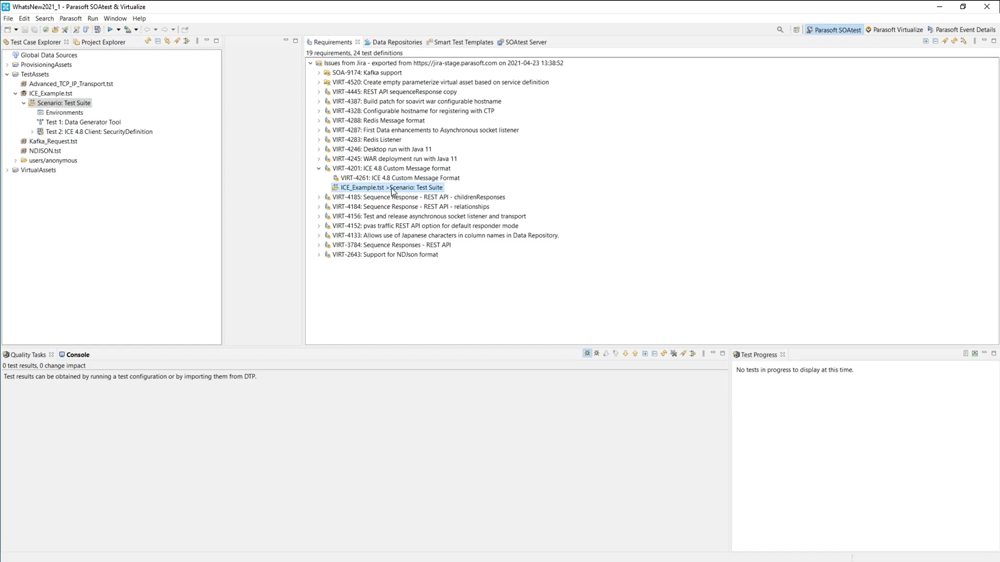Open the Requirements view menu dots
Image resolution: width=1000 pixels, height=562 pixels.
pyautogui.click(x=975, y=41)
